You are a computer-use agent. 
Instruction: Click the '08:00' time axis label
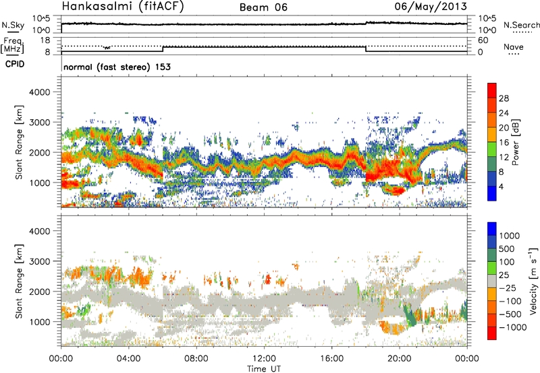(196, 359)
